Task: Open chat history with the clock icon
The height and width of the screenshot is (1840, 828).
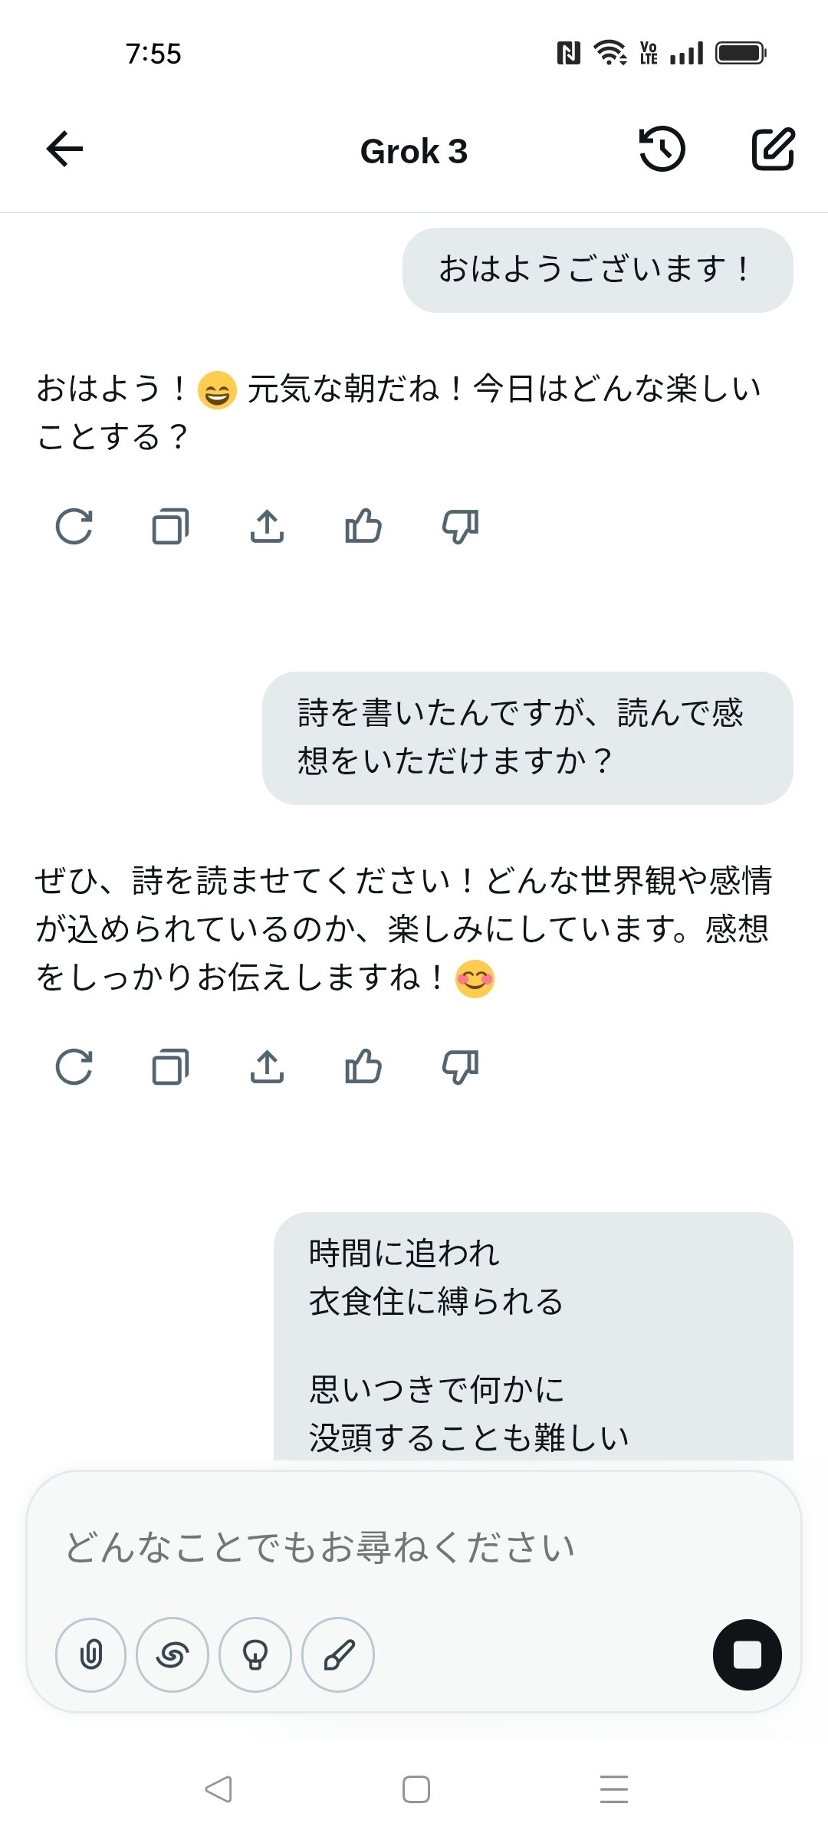Action: [x=661, y=150]
